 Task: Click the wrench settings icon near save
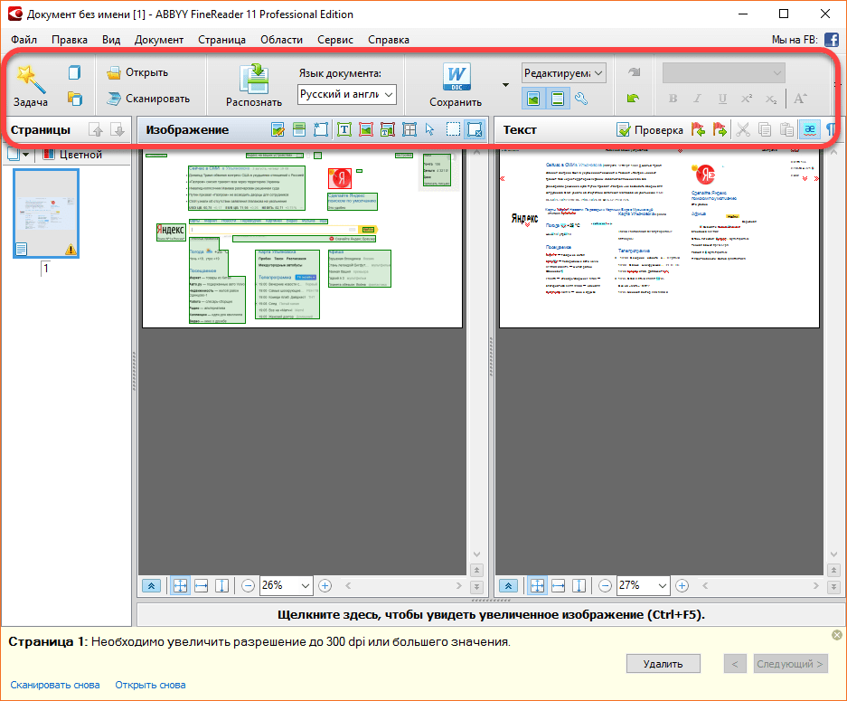tap(581, 99)
